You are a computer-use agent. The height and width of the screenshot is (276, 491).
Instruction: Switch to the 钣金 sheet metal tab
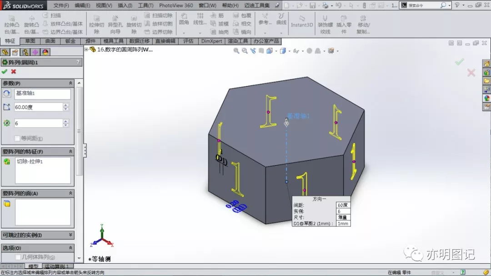click(x=70, y=41)
